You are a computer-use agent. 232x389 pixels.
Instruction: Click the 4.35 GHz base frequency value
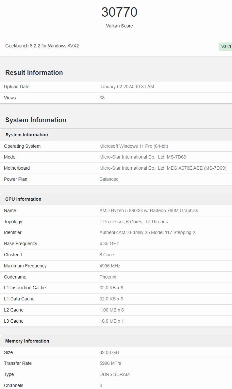click(x=109, y=244)
